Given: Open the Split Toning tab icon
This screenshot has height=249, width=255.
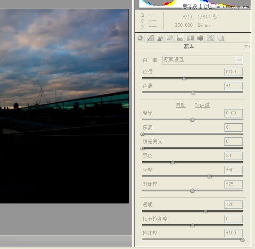Looking at the screenshot, I should pos(180,38).
